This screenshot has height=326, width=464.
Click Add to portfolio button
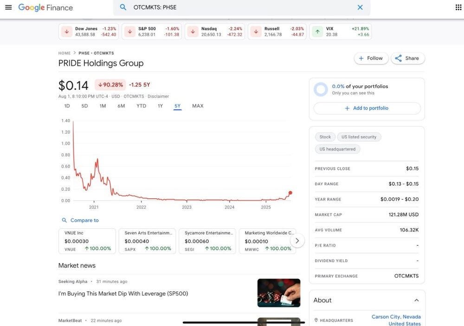pos(367,108)
